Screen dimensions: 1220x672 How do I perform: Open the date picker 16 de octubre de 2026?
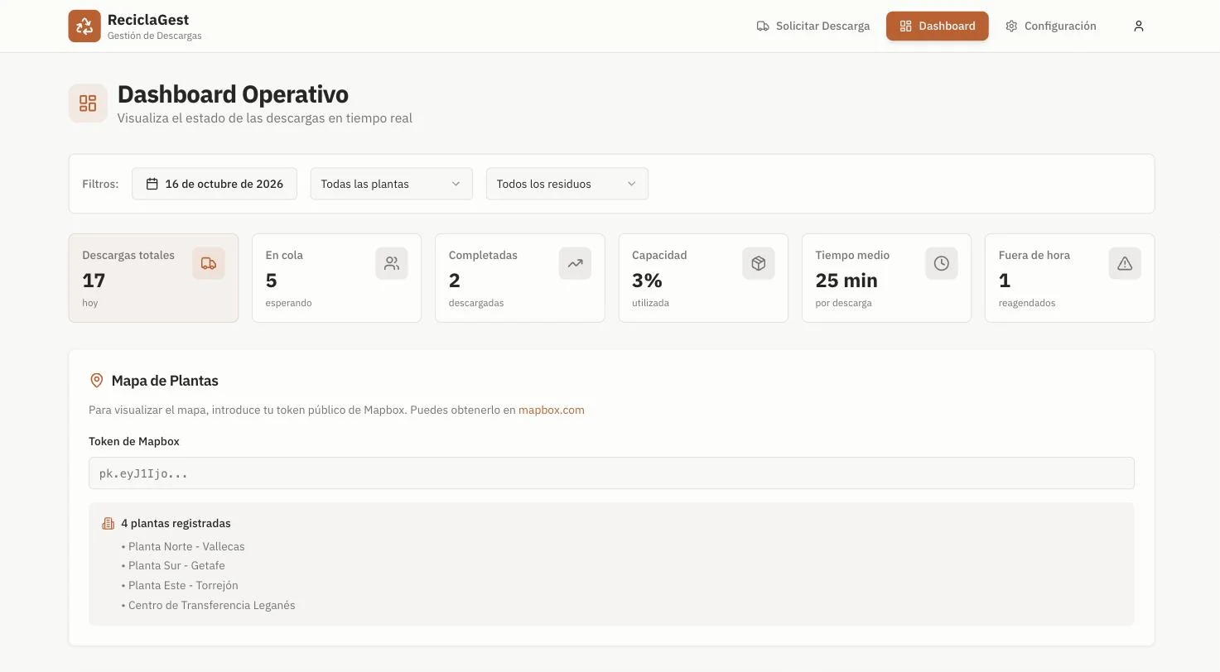coord(215,184)
